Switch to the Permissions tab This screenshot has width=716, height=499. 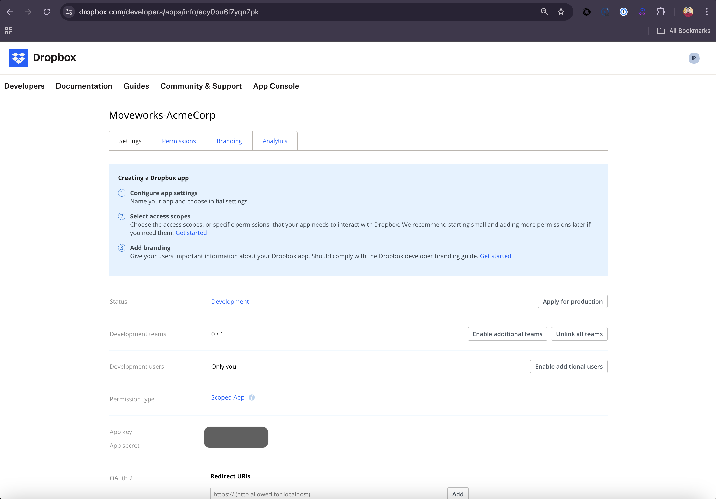click(179, 141)
